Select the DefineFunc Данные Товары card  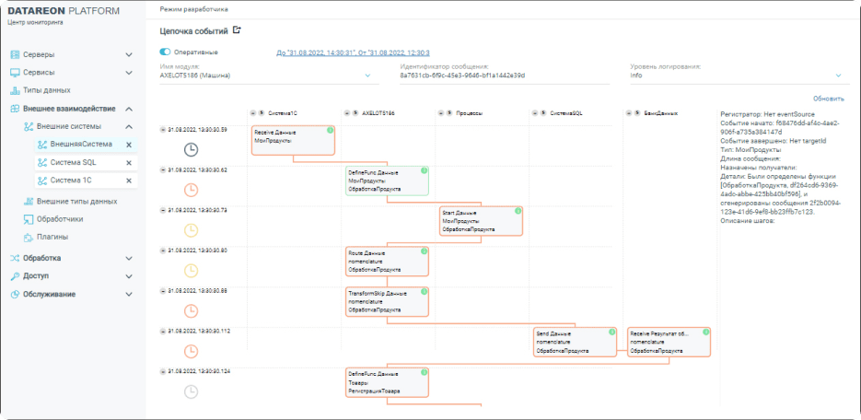(387, 382)
